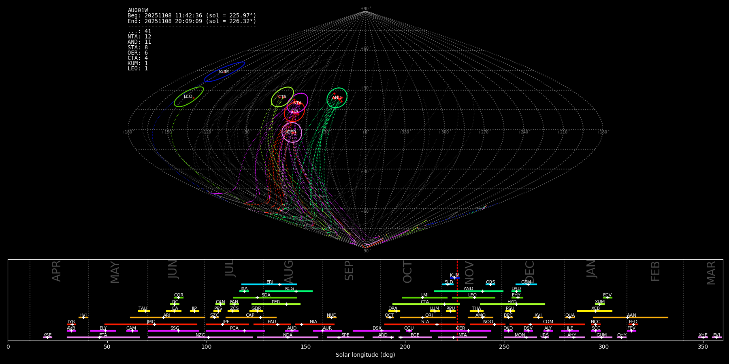
Task: Select the STA radiant label on the map
Action: click(x=294, y=112)
